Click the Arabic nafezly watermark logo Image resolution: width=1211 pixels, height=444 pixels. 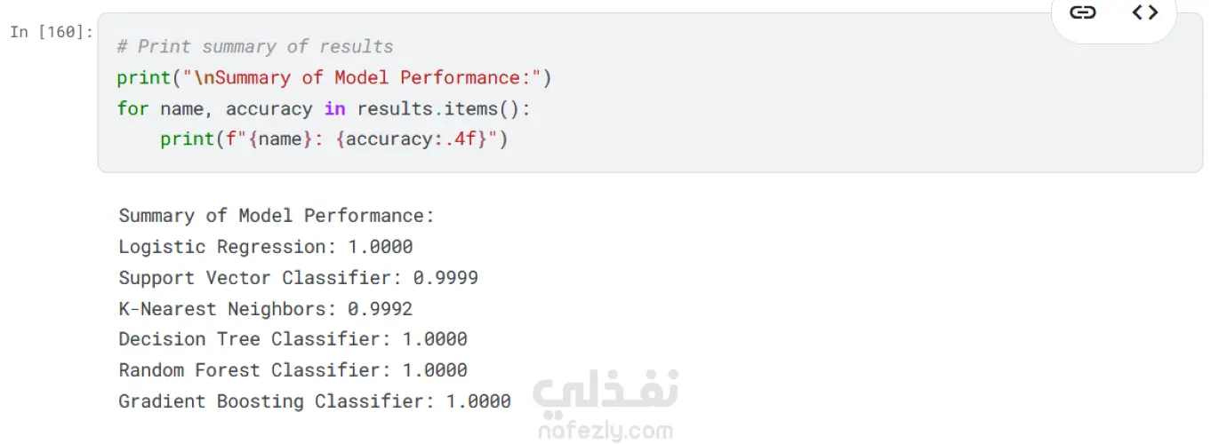(x=605, y=391)
